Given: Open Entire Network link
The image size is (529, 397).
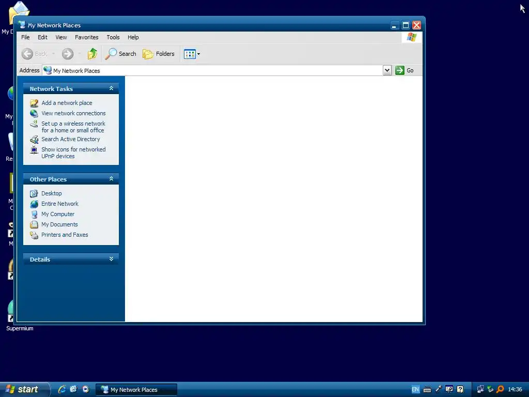Looking at the screenshot, I should coord(60,204).
